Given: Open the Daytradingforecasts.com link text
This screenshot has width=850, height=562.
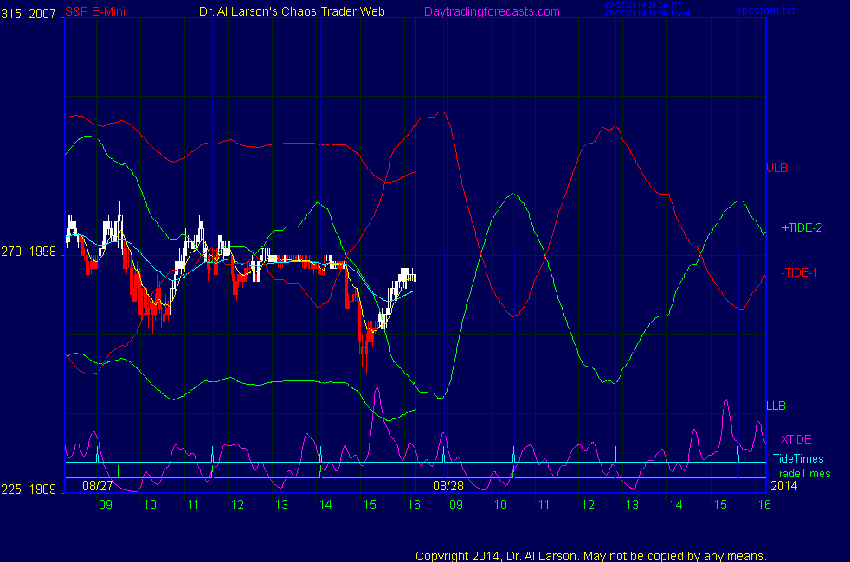Looking at the screenshot, I should (492, 12).
